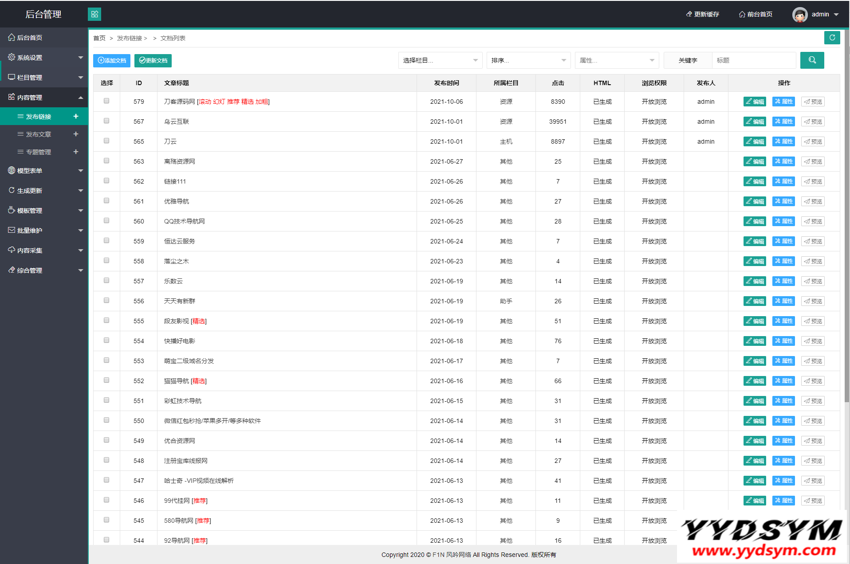This screenshot has height=564, width=850.
Task: Click the 更新缓存 icon in header
Action: tap(689, 14)
